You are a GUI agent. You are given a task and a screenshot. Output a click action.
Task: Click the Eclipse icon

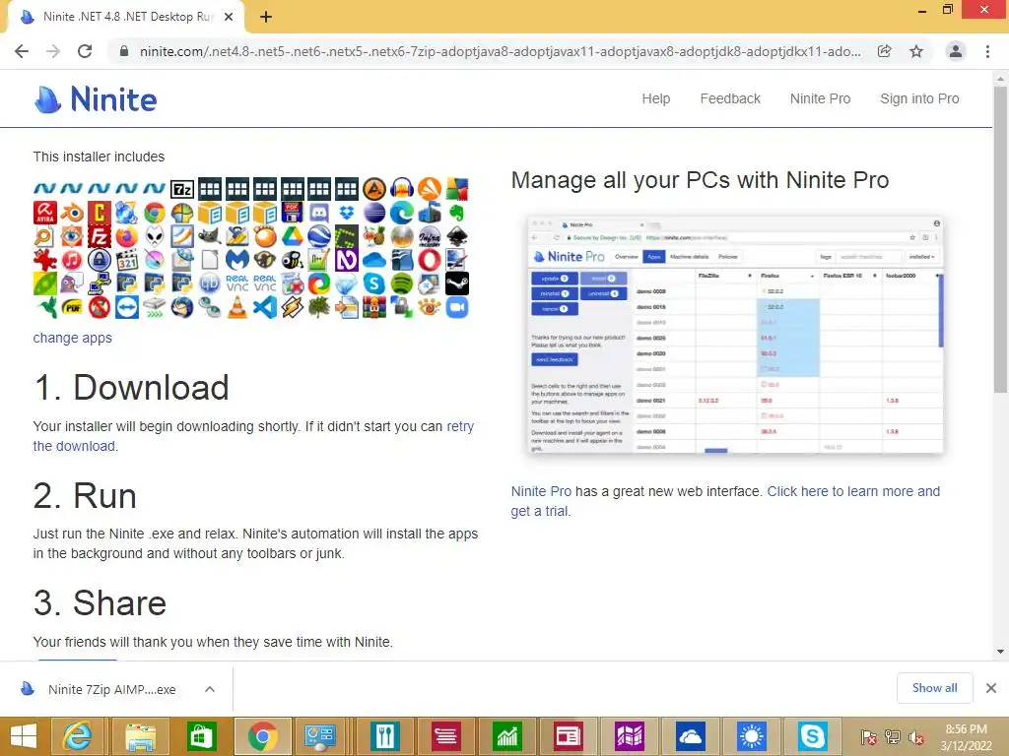[x=373, y=213]
